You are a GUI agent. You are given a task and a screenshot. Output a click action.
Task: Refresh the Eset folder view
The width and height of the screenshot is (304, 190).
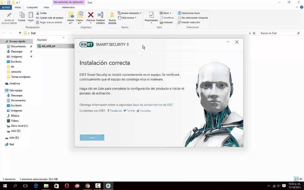click(x=254, y=33)
